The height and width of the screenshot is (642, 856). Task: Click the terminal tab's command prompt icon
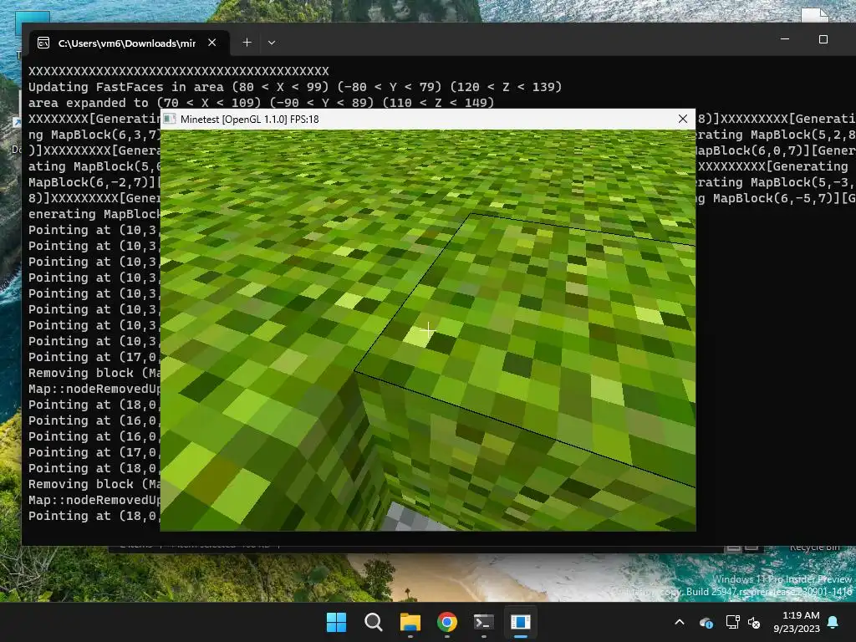coord(43,43)
